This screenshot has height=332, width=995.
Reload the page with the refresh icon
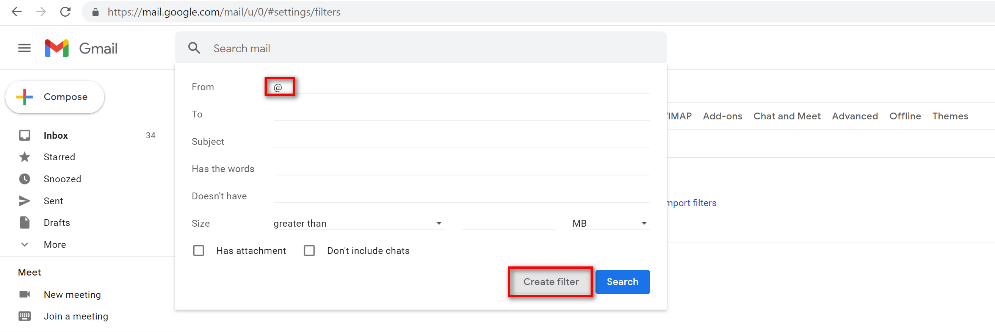click(65, 12)
